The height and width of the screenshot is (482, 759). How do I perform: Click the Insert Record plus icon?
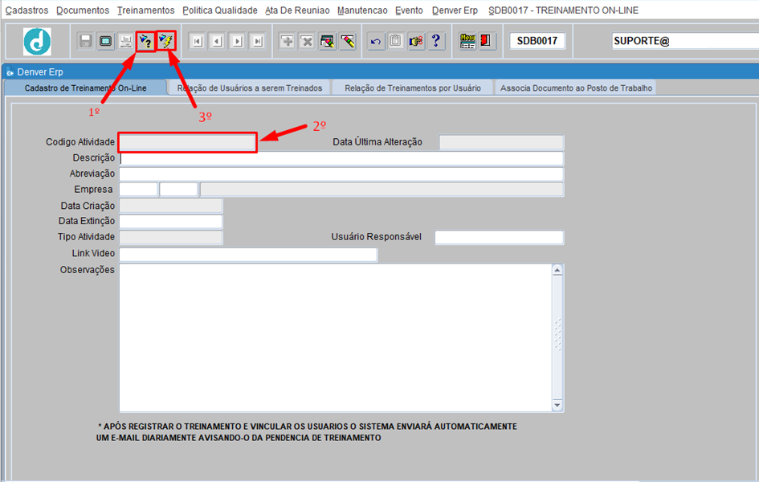(287, 41)
